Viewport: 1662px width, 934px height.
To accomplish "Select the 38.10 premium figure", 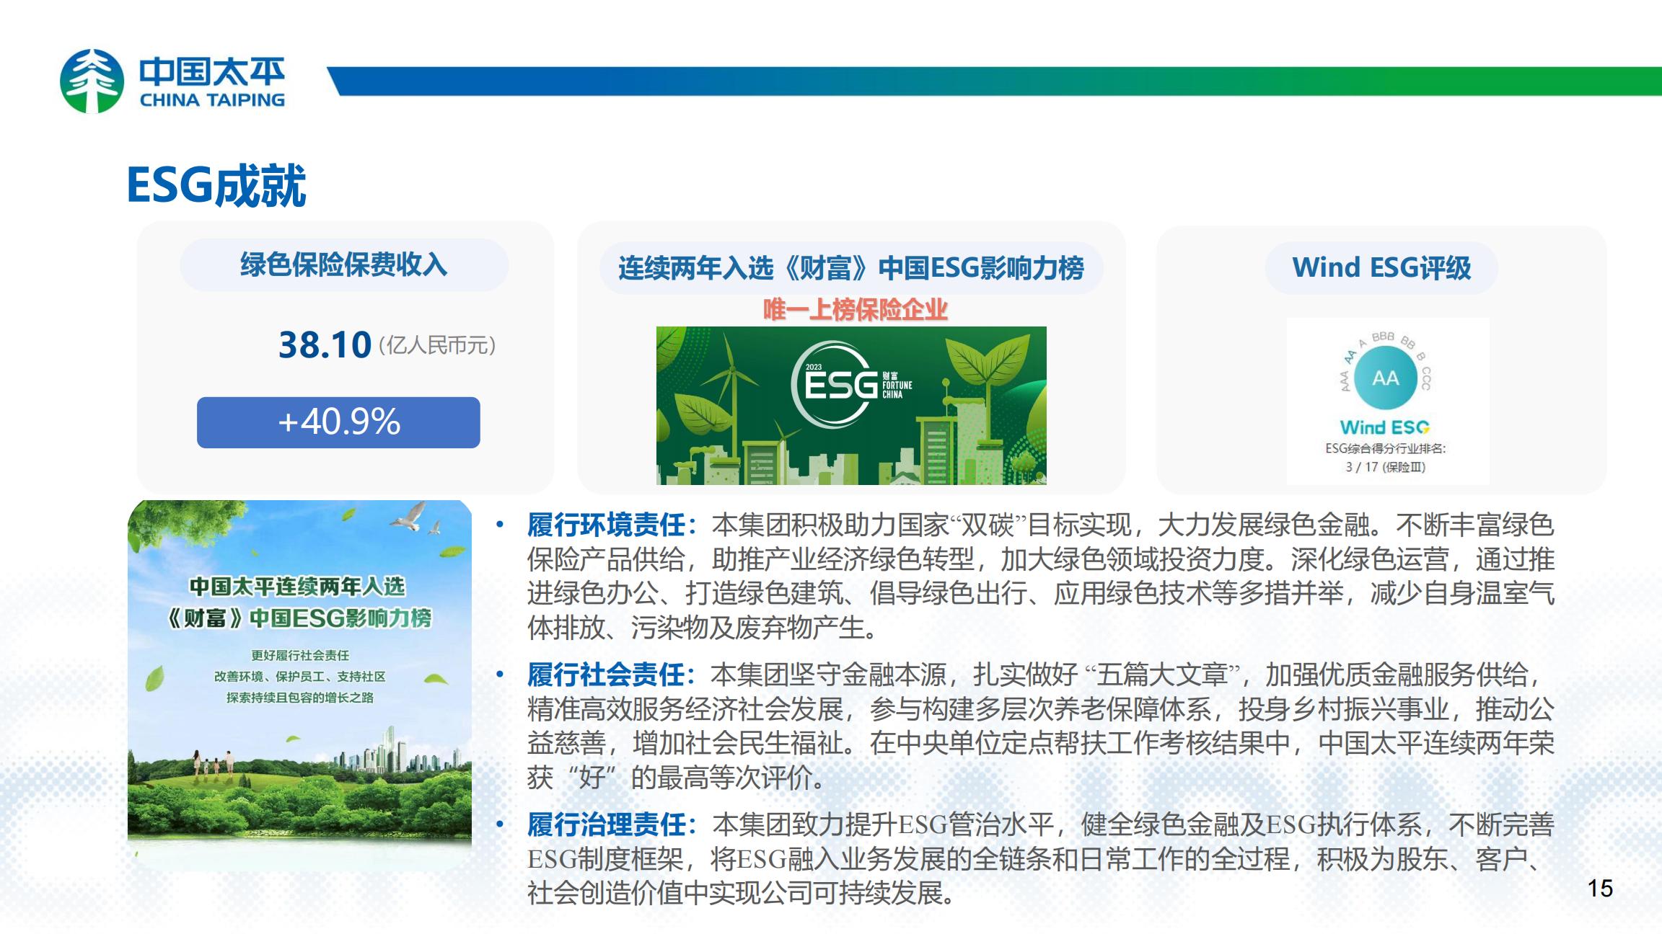I will pyautogui.click(x=325, y=344).
